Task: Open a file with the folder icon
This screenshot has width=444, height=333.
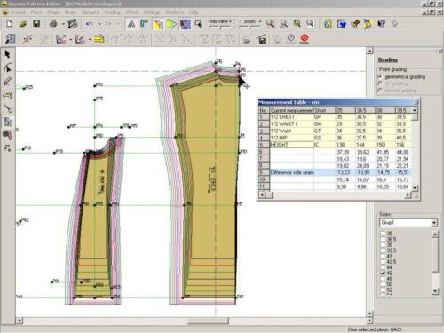Action: click(x=23, y=24)
